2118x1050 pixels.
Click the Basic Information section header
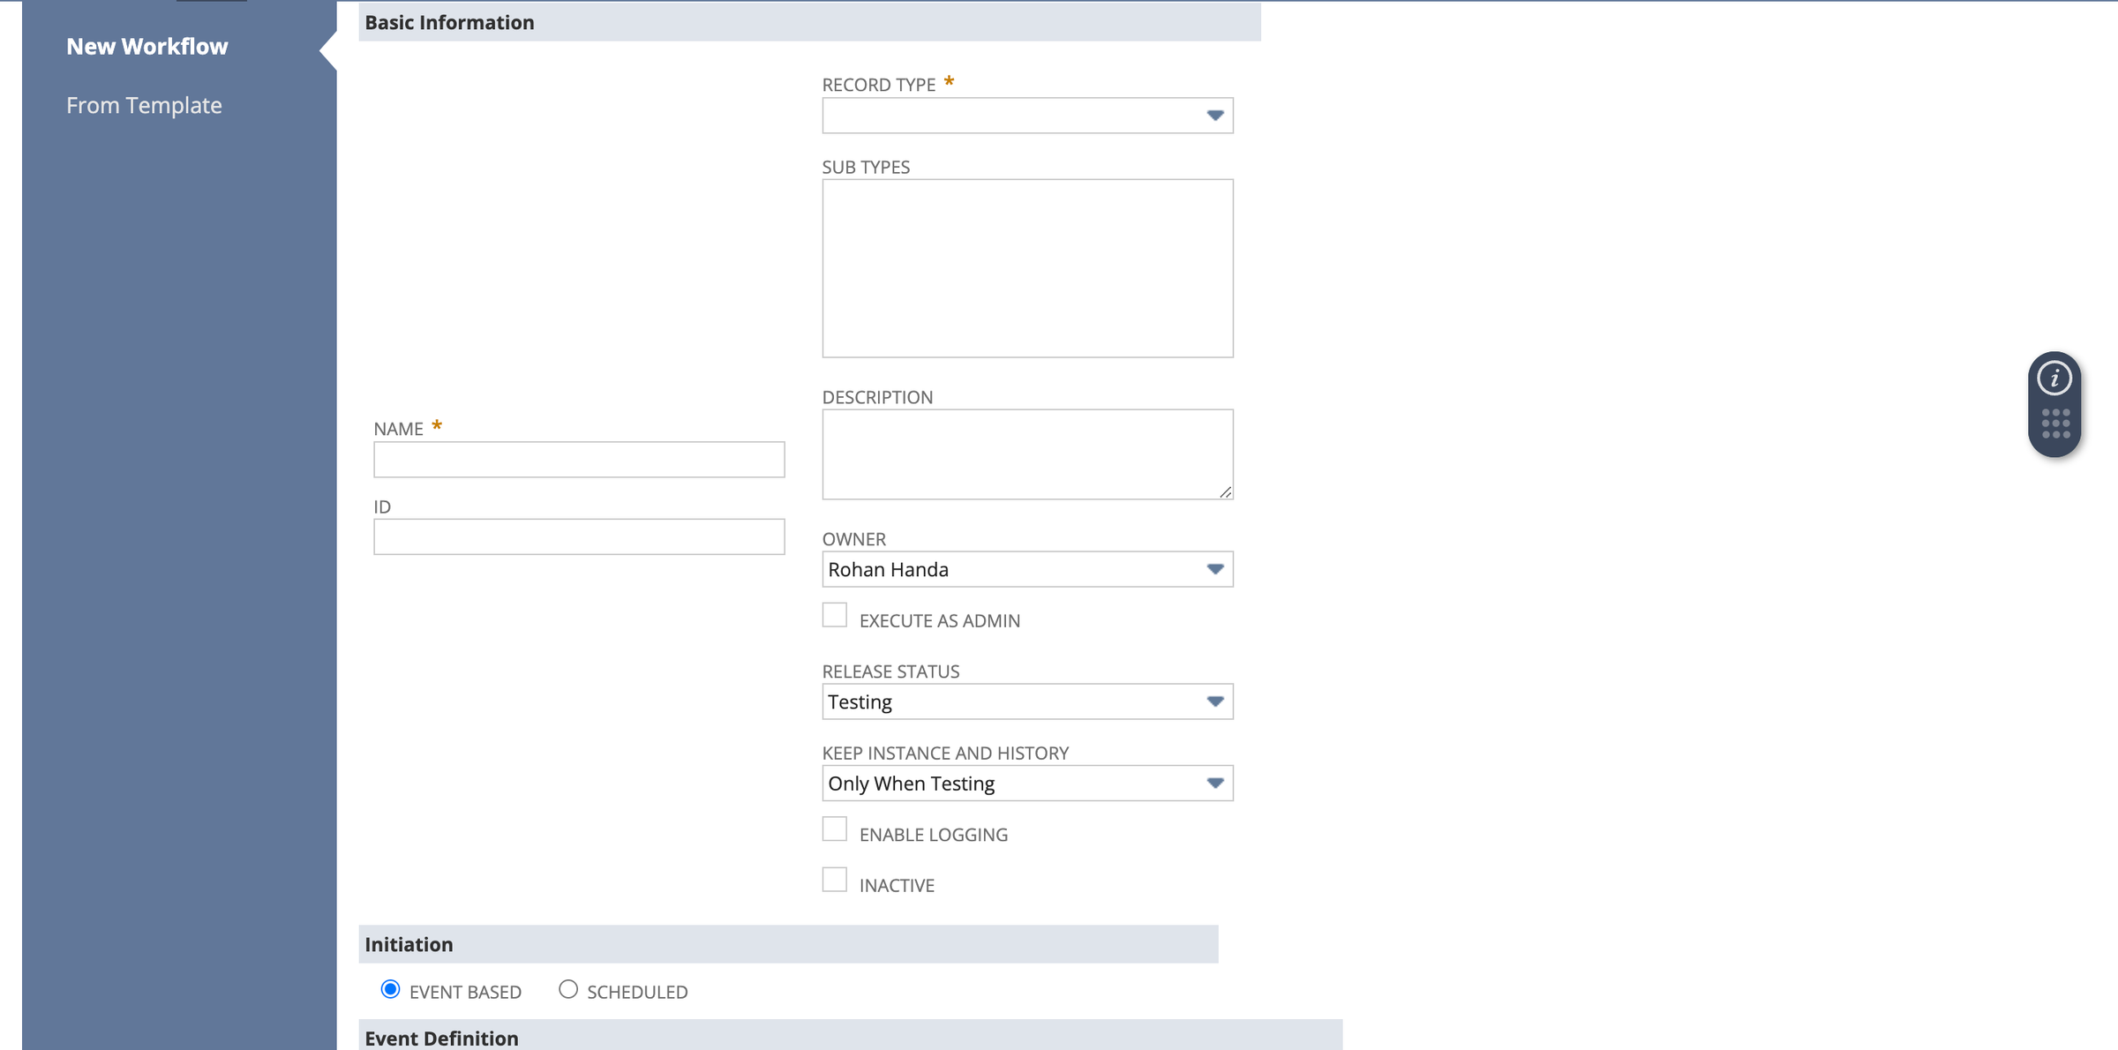coord(449,22)
